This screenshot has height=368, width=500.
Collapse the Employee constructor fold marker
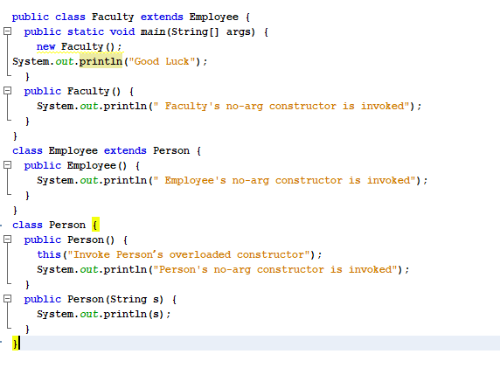click(x=7, y=165)
